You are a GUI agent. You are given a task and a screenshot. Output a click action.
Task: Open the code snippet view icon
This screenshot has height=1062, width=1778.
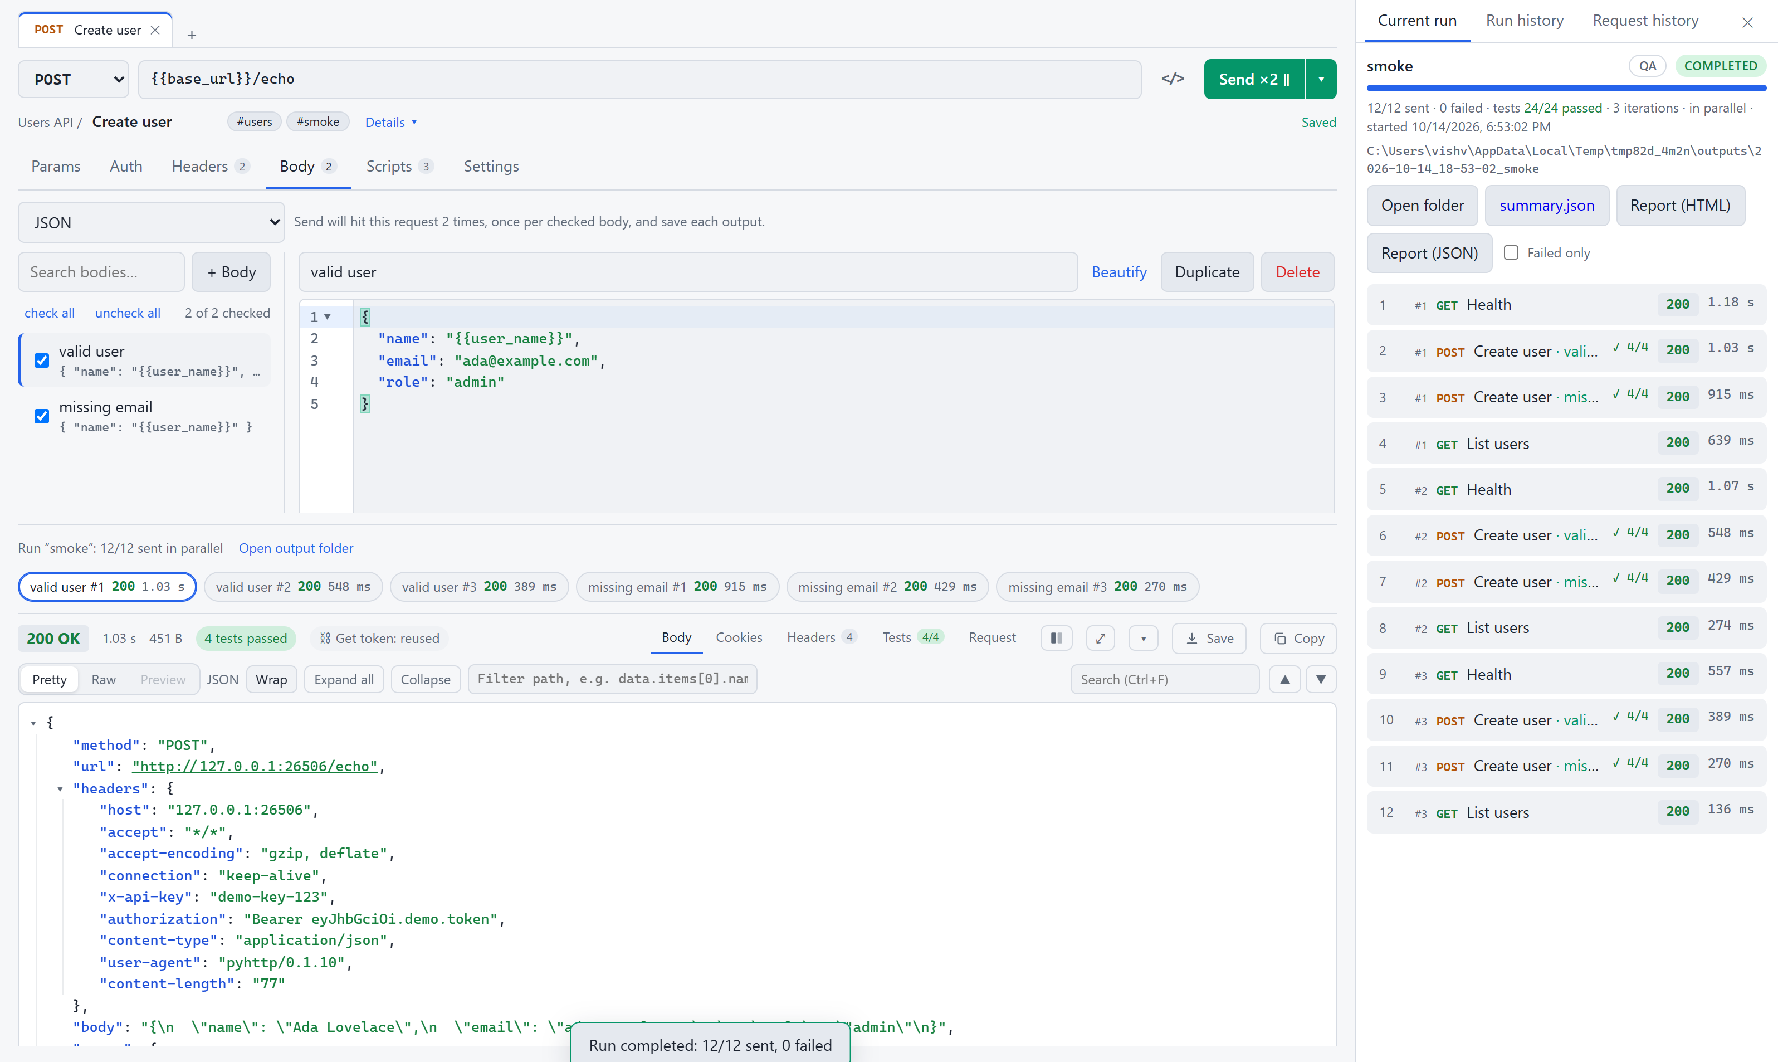coord(1172,79)
